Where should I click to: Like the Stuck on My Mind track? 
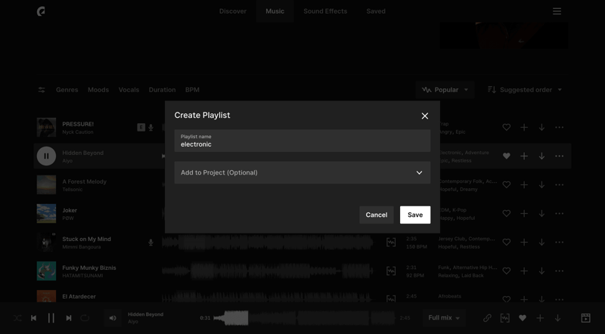pyautogui.click(x=507, y=243)
